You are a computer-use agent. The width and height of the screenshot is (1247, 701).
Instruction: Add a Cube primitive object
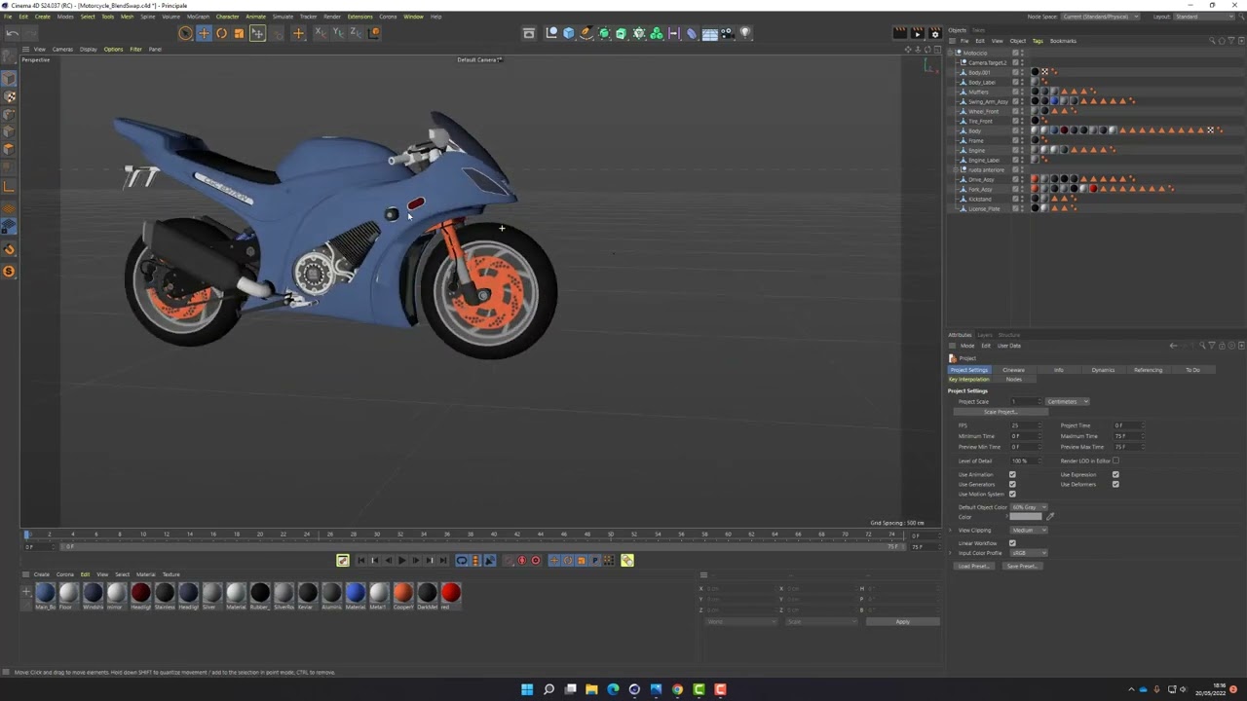click(x=569, y=33)
